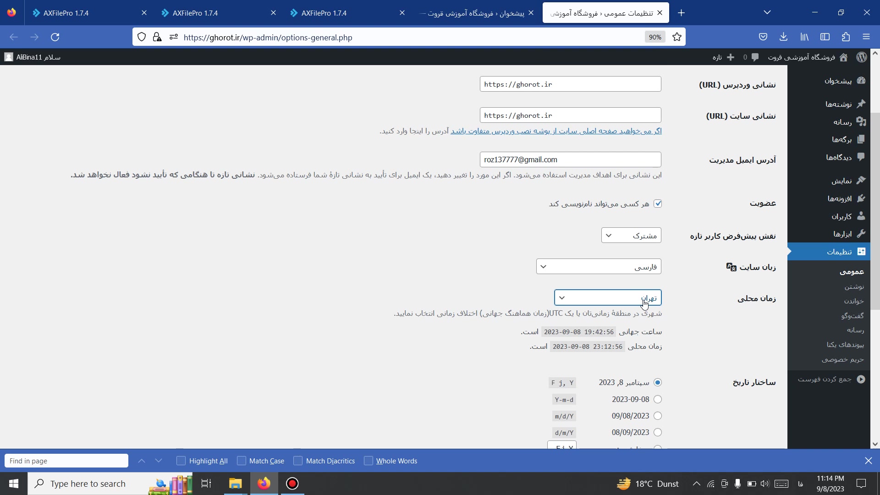Screen dimensions: 880x495
Task: Click the WordPress logo in admin bar
Action: (x=862, y=57)
